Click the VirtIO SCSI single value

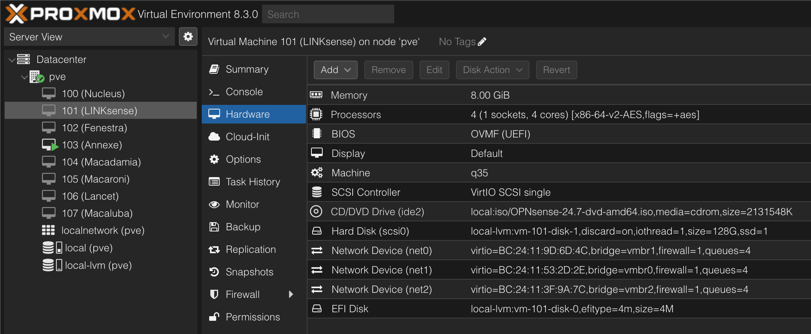[510, 192]
